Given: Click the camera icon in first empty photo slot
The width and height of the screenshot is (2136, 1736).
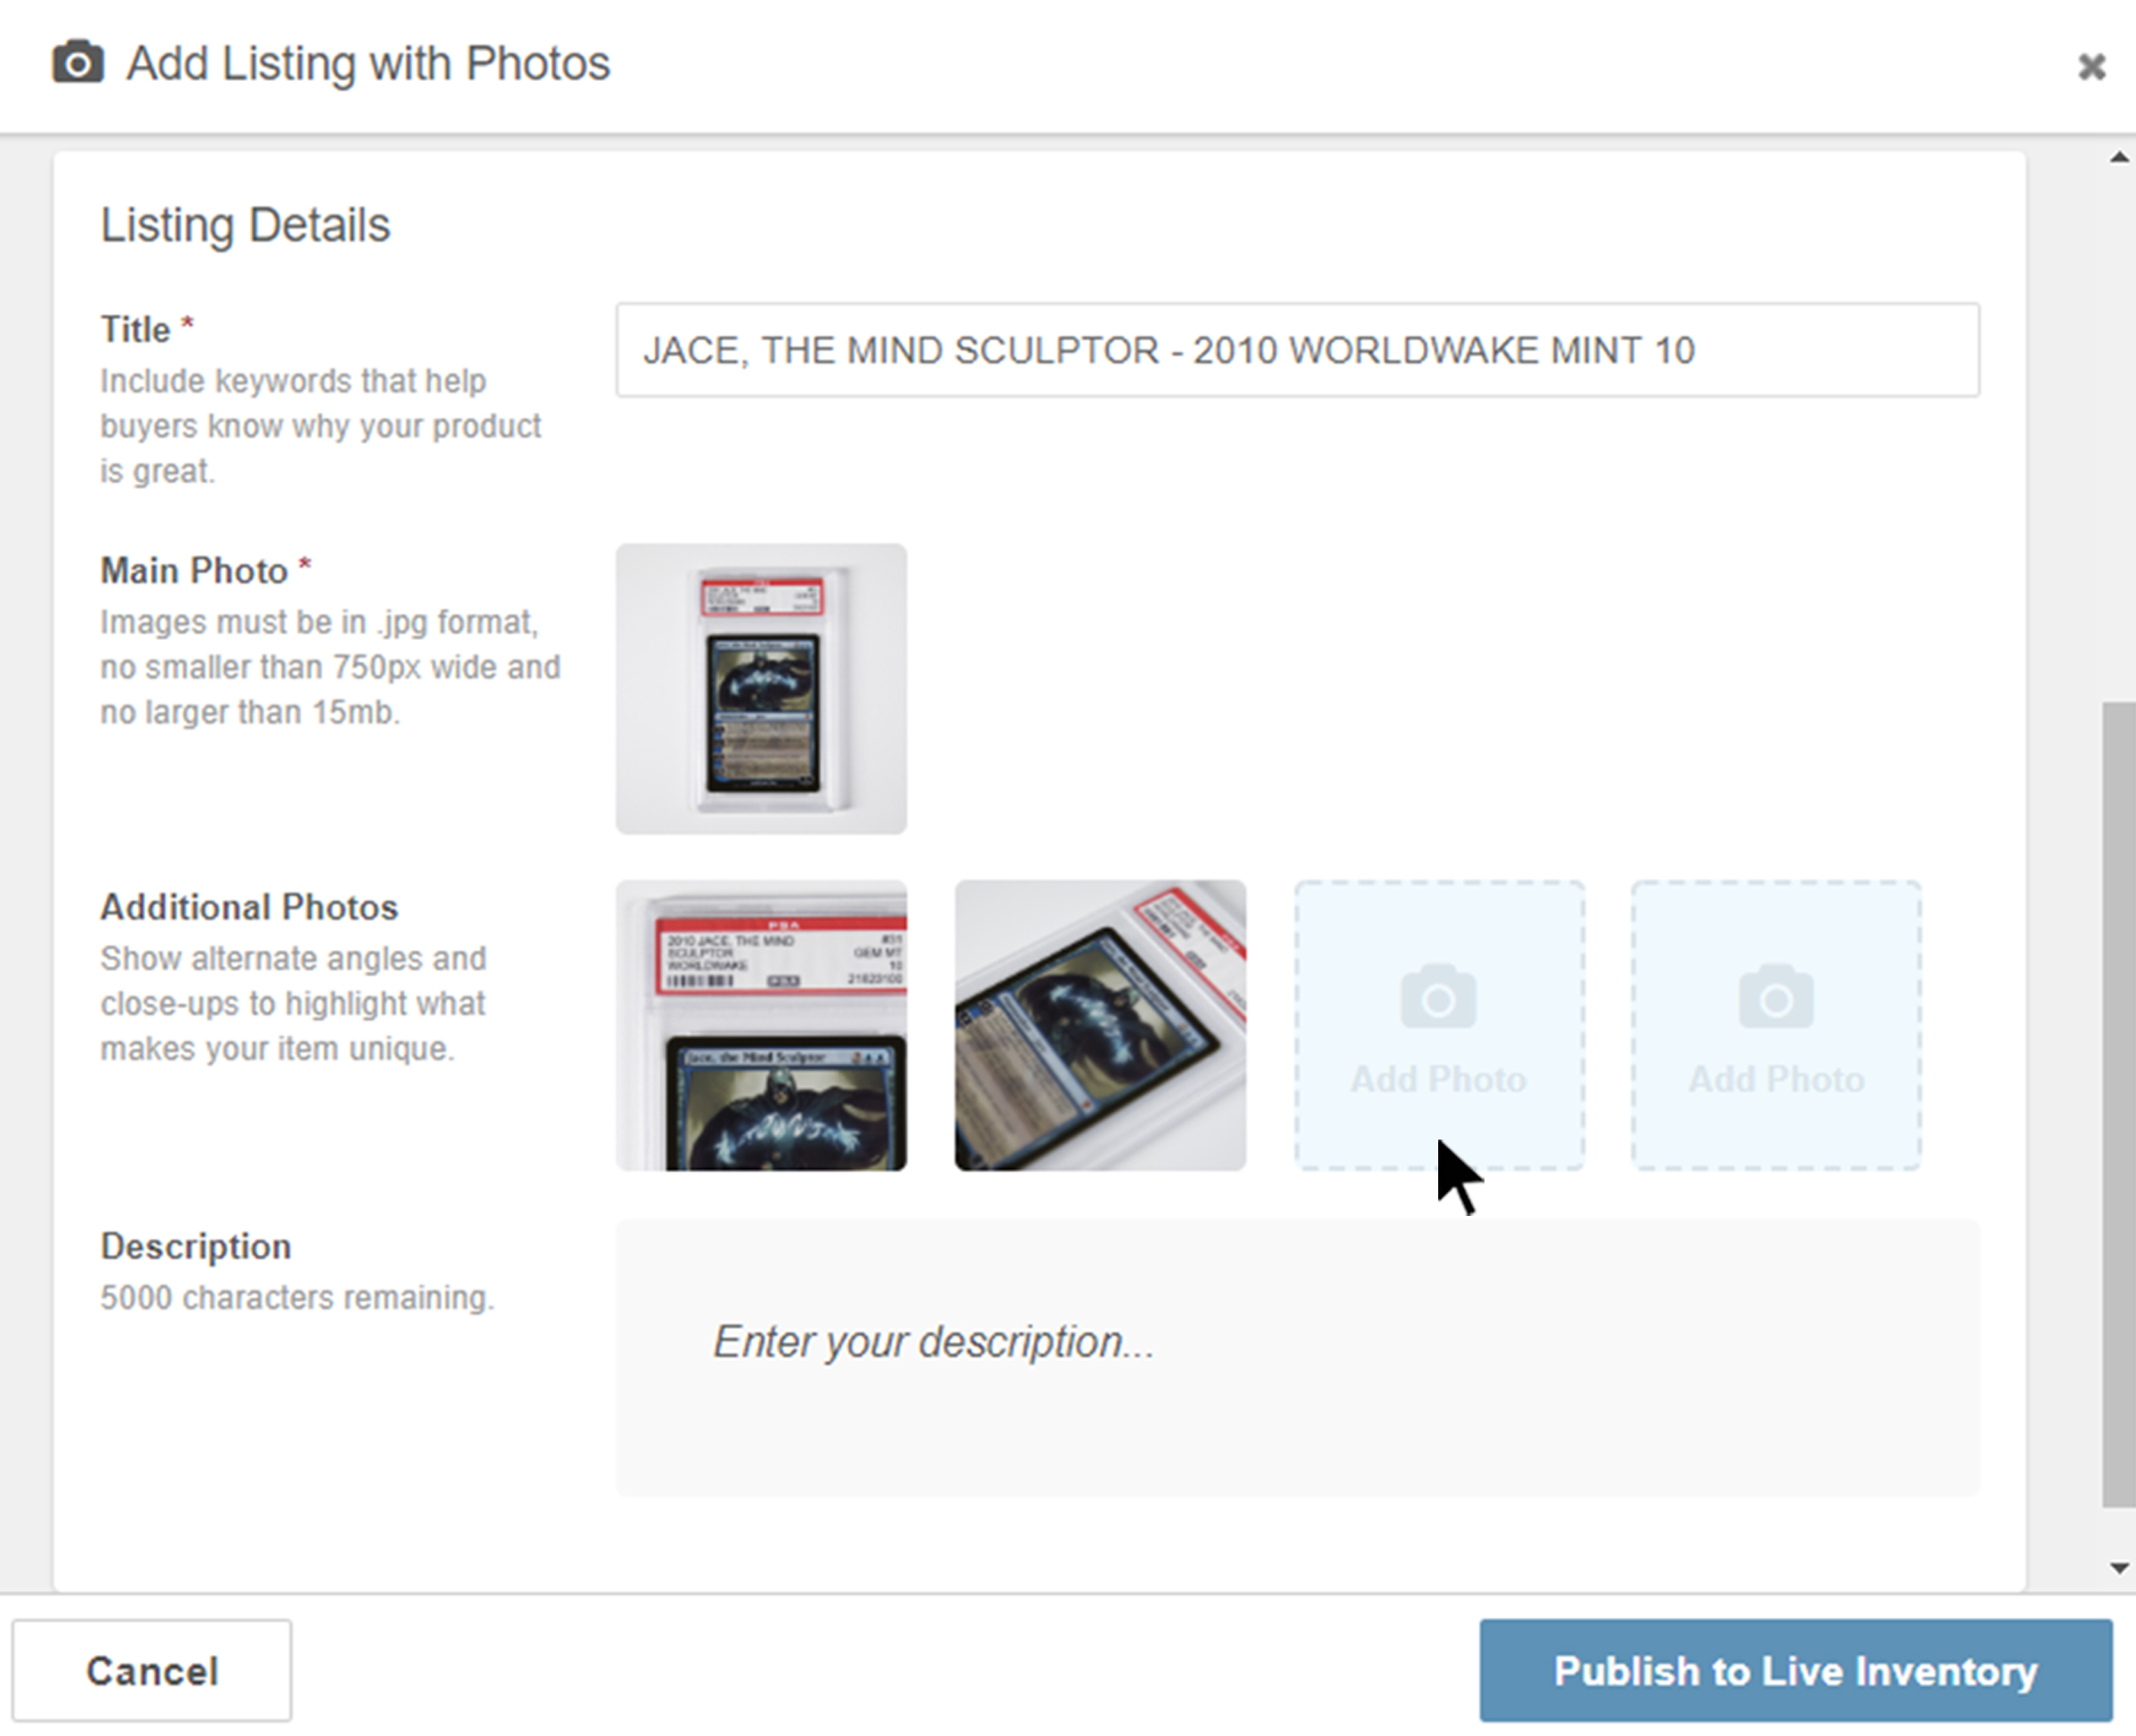Looking at the screenshot, I should (1438, 996).
